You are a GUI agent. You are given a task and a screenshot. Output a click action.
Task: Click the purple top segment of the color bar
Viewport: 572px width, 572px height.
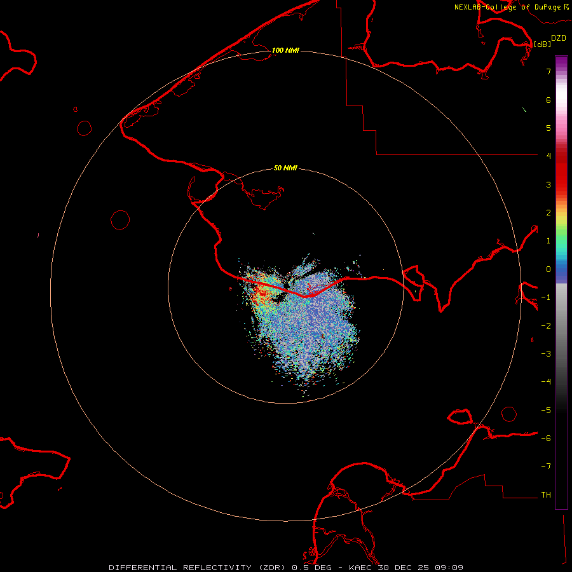click(x=561, y=61)
